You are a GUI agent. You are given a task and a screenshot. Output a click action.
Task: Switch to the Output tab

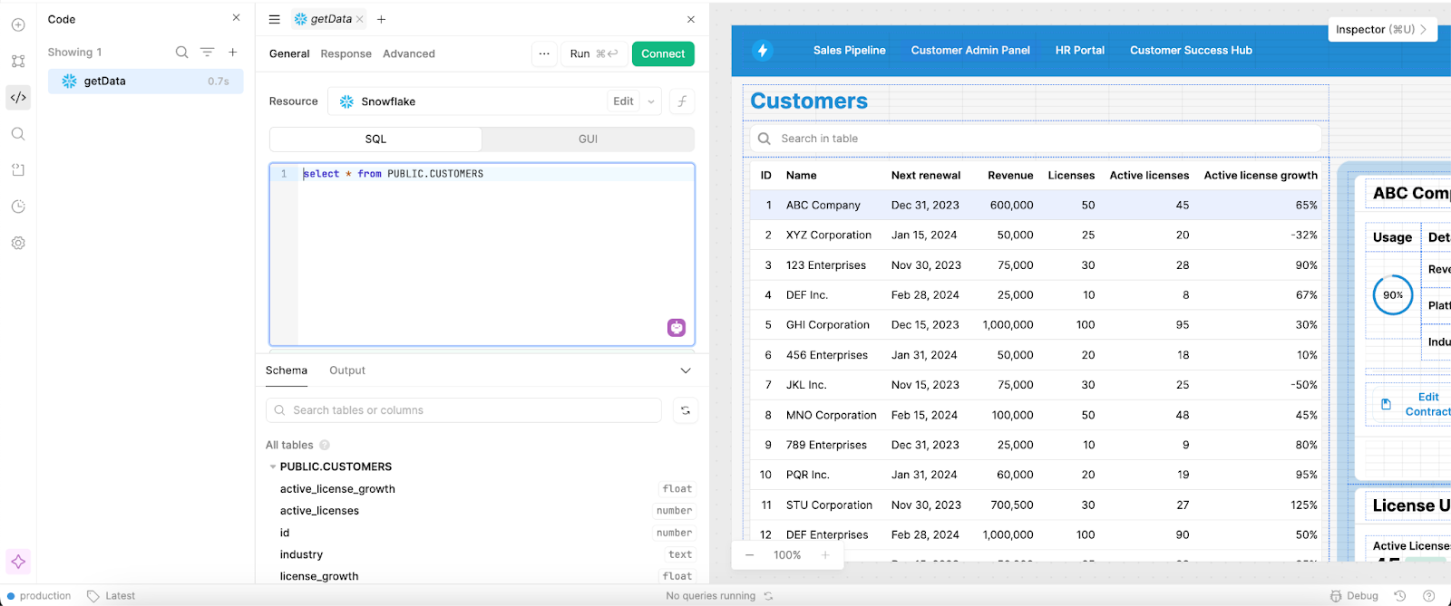[347, 370]
